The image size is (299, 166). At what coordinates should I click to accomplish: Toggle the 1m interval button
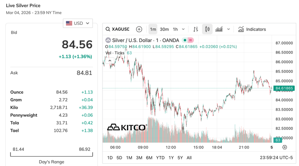click(x=153, y=29)
